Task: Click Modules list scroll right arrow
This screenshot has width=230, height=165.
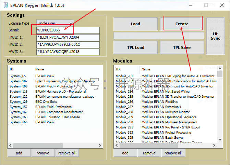Action: click(214, 146)
